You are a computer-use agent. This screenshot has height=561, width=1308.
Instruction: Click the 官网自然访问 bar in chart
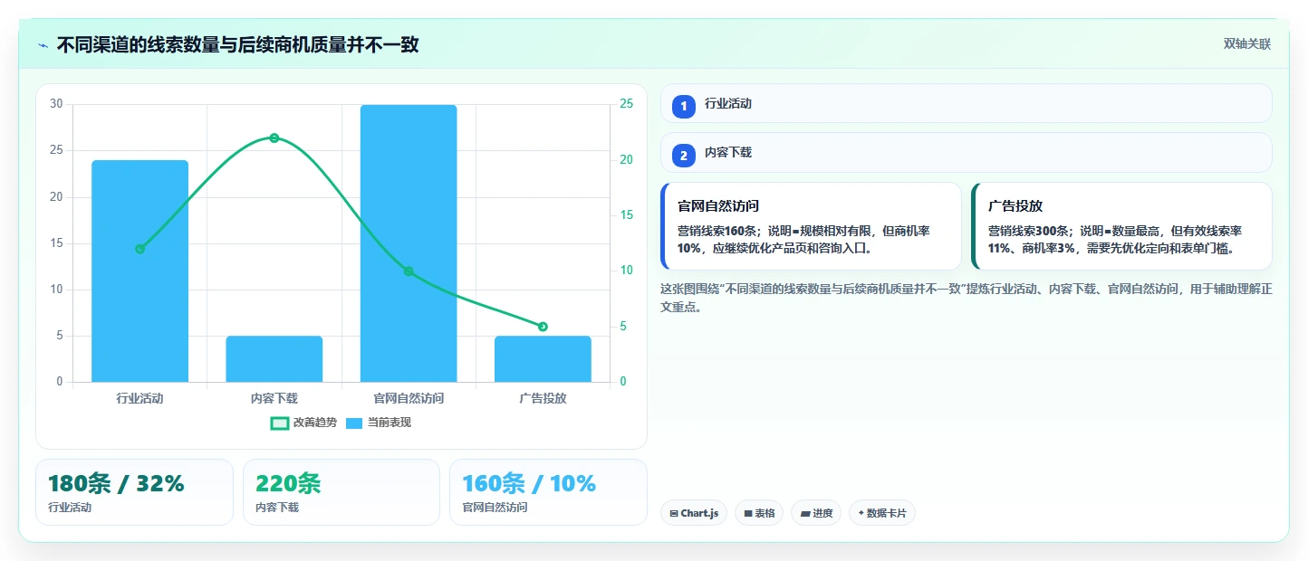[409, 242]
